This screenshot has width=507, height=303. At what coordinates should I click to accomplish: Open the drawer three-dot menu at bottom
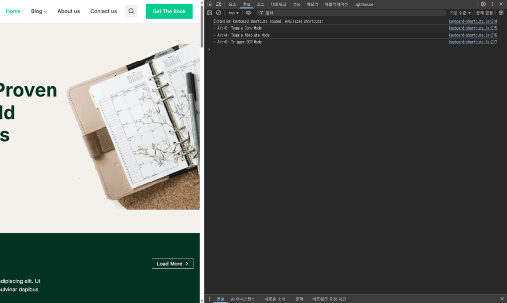pyautogui.click(x=210, y=299)
